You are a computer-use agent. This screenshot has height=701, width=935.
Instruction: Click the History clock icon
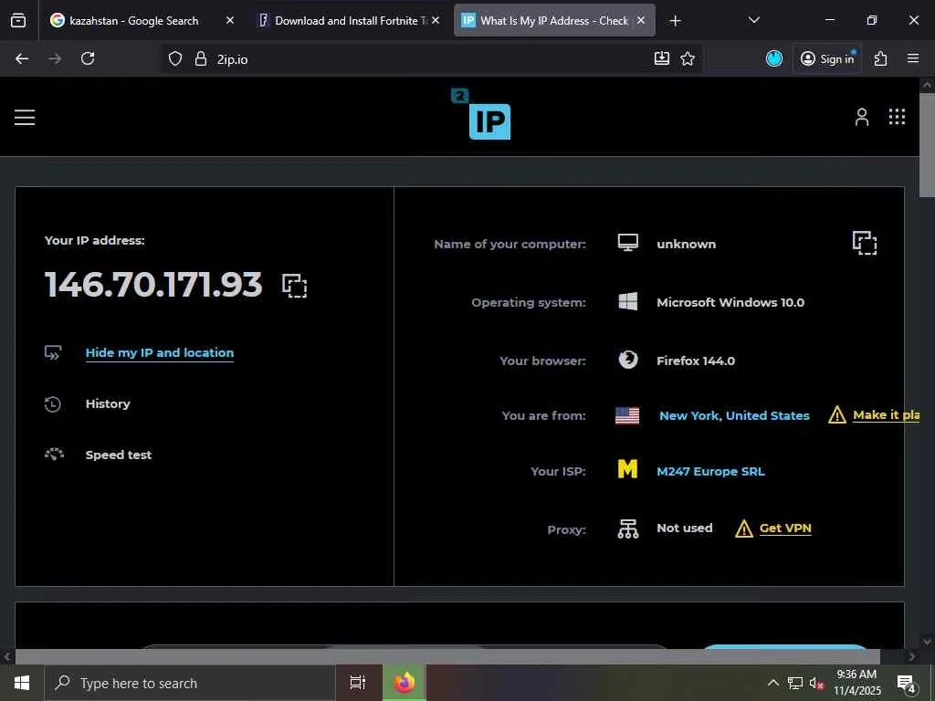(53, 404)
